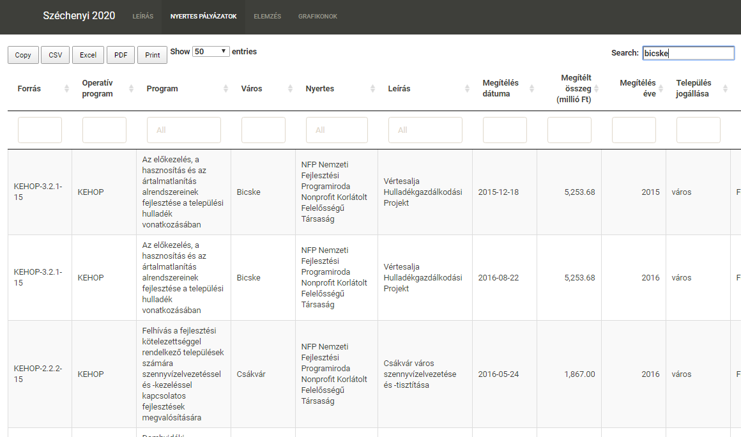This screenshot has height=437, width=741.
Task: Click sort arrows beside Operatív program header
Action: (x=131, y=89)
